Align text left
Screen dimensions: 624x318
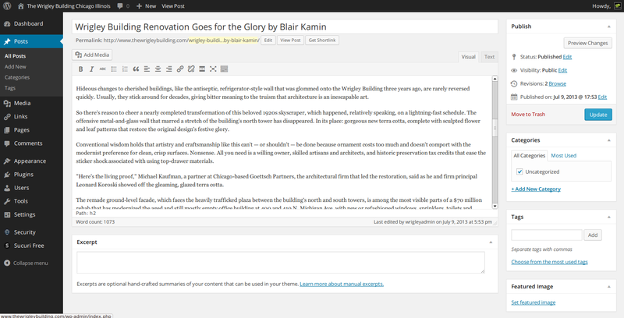point(147,69)
